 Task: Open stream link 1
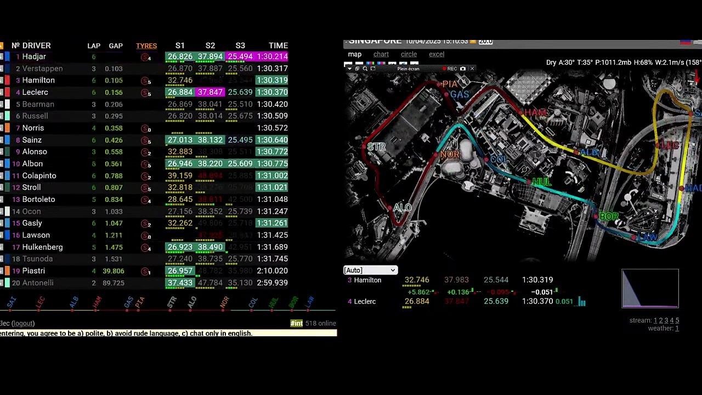coord(655,320)
